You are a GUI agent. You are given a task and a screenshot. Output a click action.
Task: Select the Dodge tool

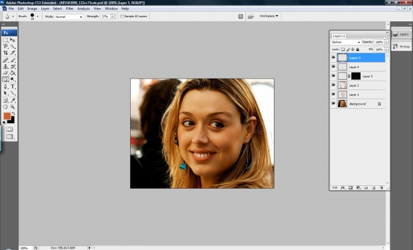coord(12,79)
